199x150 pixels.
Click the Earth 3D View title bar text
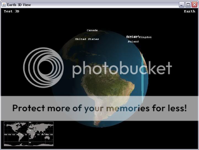click(19, 5)
